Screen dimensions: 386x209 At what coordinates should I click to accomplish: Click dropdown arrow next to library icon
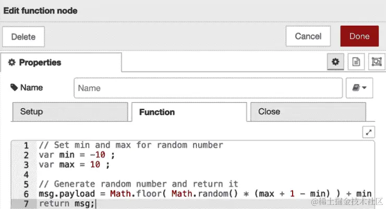pyautogui.click(x=364, y=88)
